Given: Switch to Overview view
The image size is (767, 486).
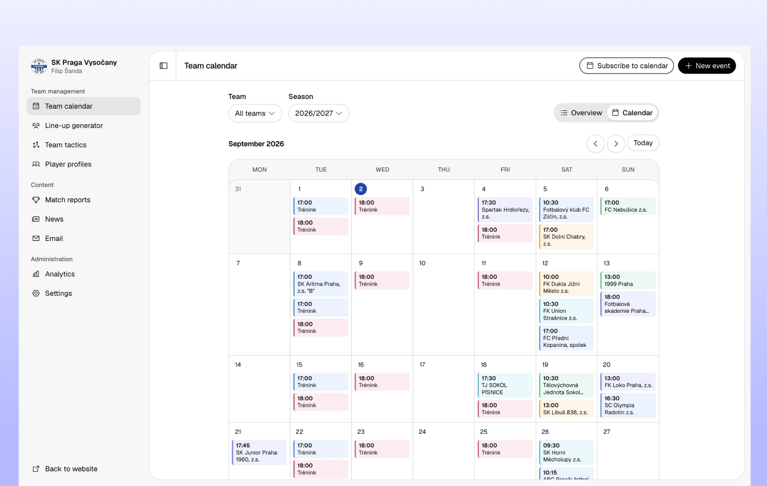Looking at the screenshot, I should pos(581,113).
